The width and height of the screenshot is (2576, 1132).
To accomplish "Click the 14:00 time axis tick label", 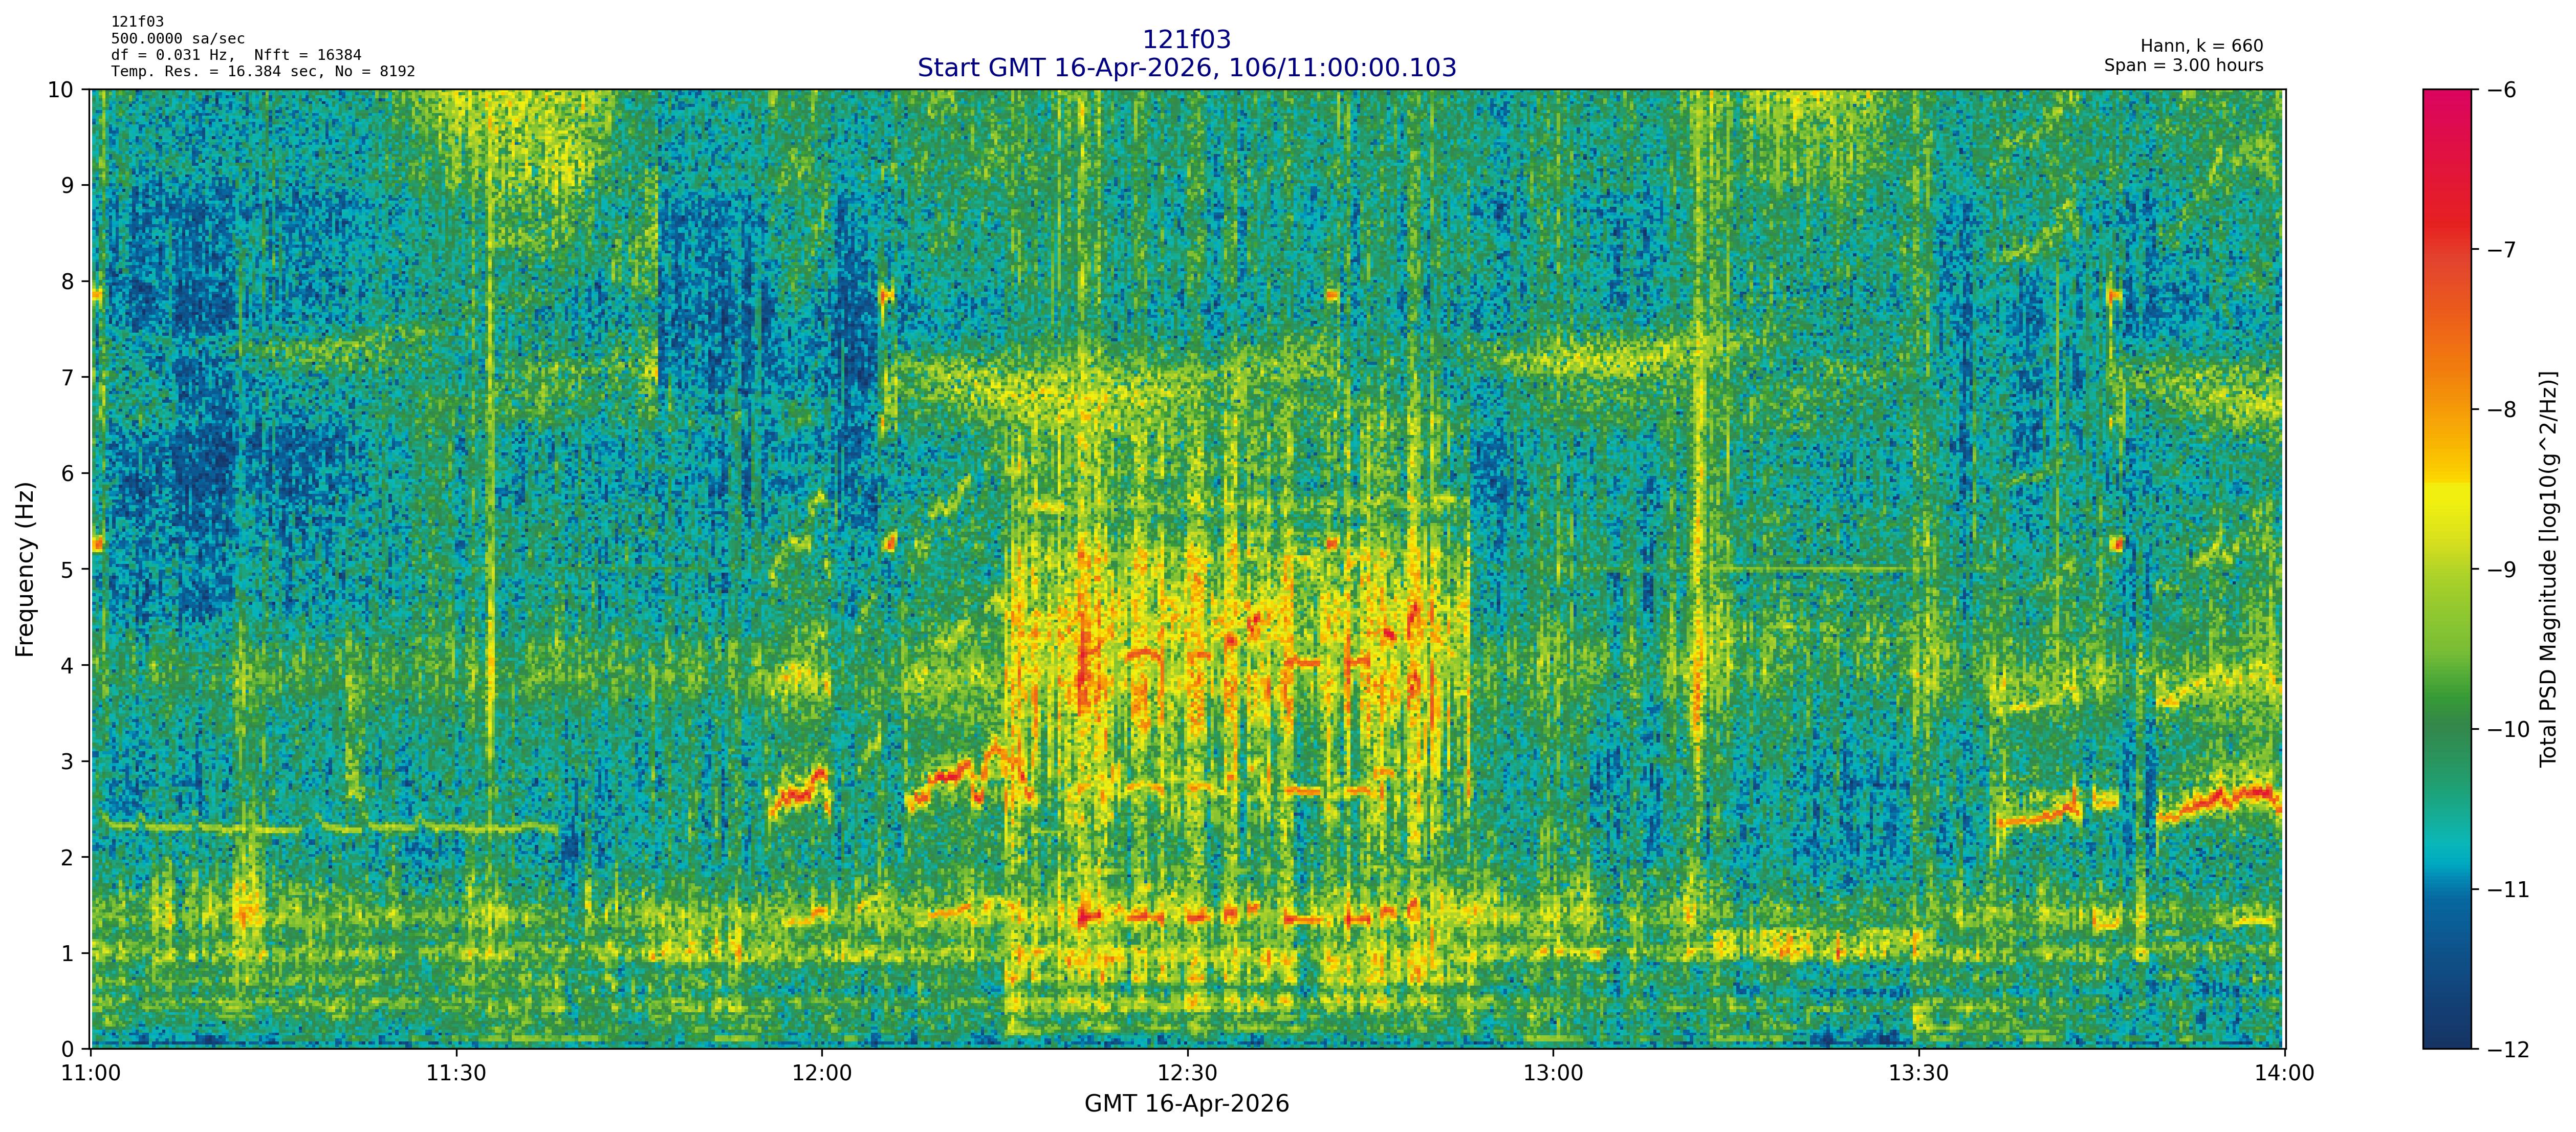I will 2284,1074.
